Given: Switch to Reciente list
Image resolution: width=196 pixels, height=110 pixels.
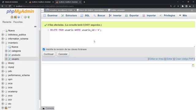Looking at the screenshot, I should [x=7, y=22].
